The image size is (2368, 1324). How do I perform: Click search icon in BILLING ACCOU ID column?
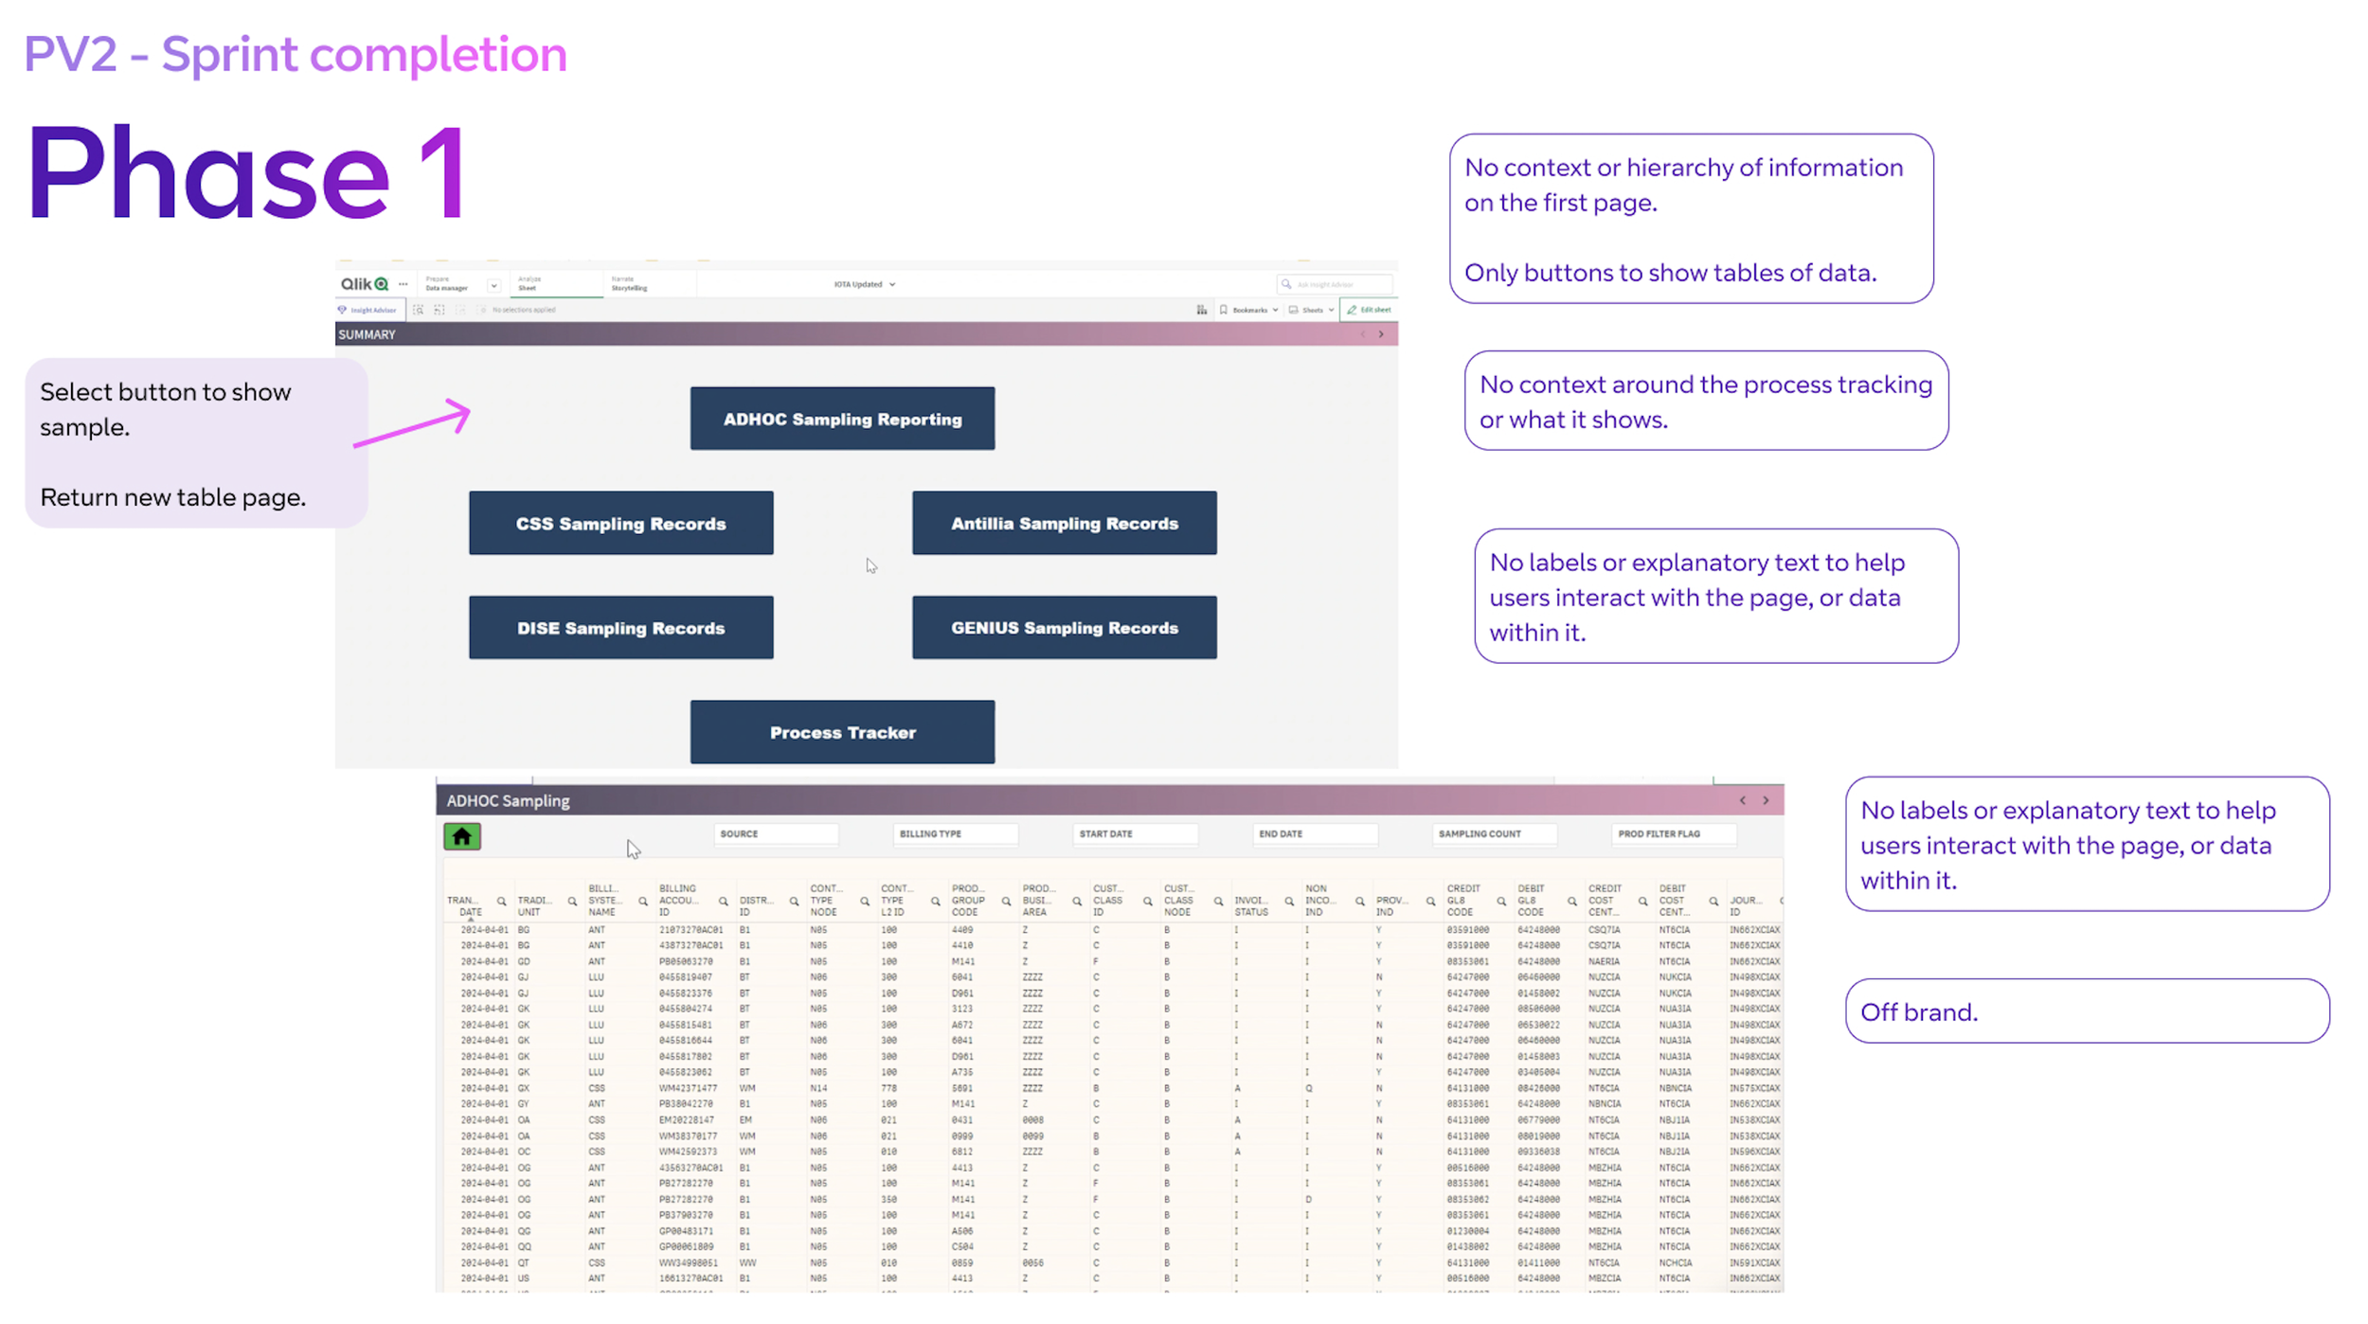click(x=723, y=902)
